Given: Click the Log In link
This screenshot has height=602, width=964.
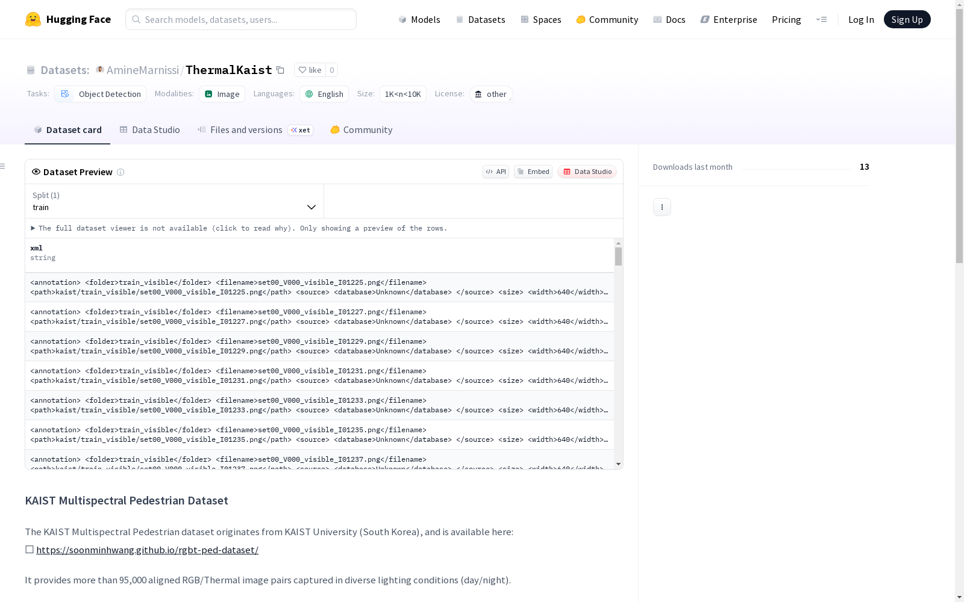Looking at the screenshot, I should tap(861, 19).
